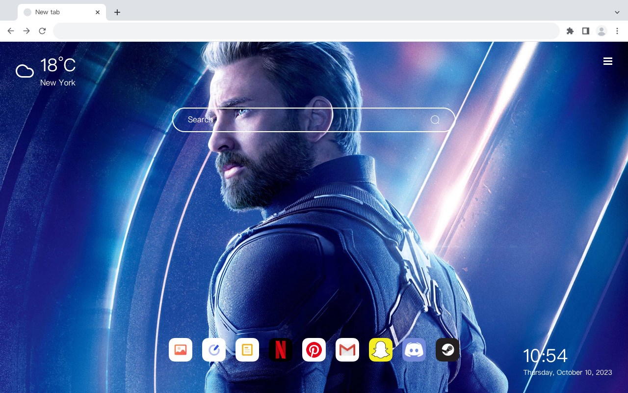Open the hamburger menu on the page
The width and height of the screenshot is (628, 393).
click(608, 61)
